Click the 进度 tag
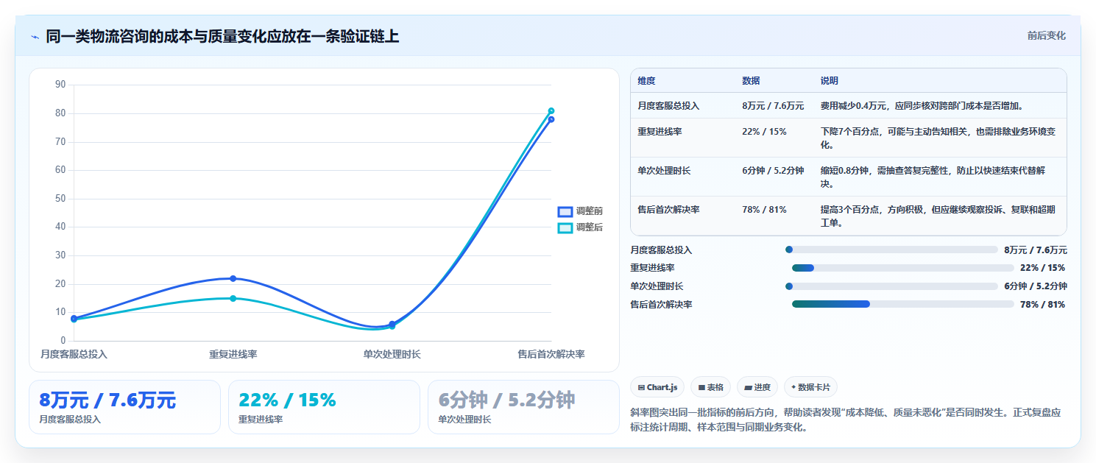This screenshot has width=1096, height=463. pyautogui.click(x=757, y=387)
